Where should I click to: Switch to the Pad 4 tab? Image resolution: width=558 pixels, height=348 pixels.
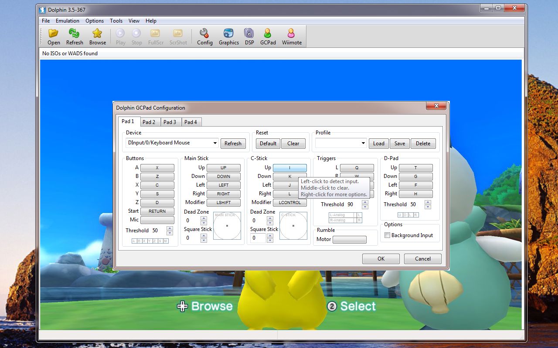191,122
